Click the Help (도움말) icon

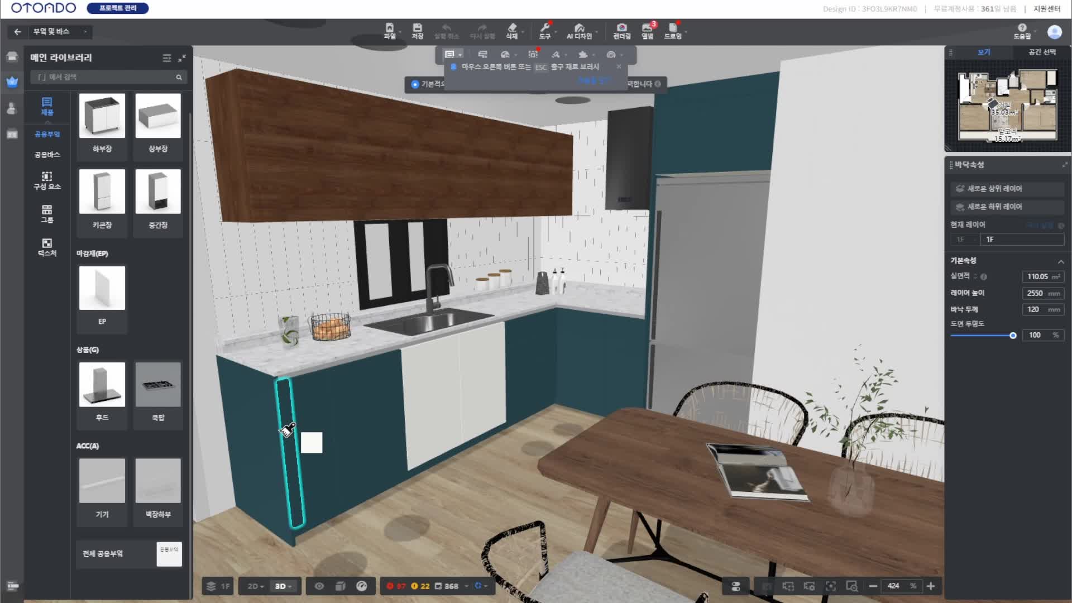pyautogui.click(x=1022, y=31)
